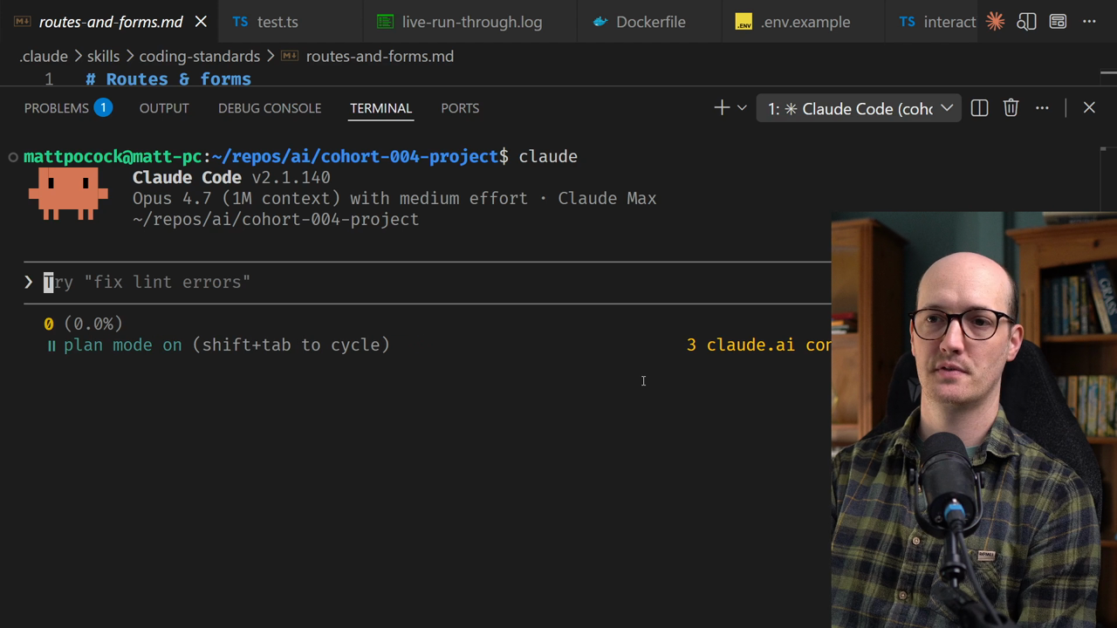Click routes-and-forms.md breadcrumb item
Viewport: 1117px width, 628px height.
point(380,56)
